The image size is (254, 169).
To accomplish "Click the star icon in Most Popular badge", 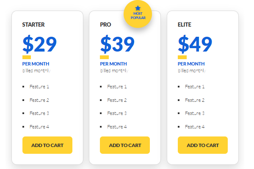I will 138,8.
